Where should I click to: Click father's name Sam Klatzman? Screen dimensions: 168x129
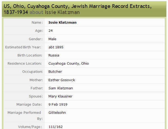pos(60,88)
